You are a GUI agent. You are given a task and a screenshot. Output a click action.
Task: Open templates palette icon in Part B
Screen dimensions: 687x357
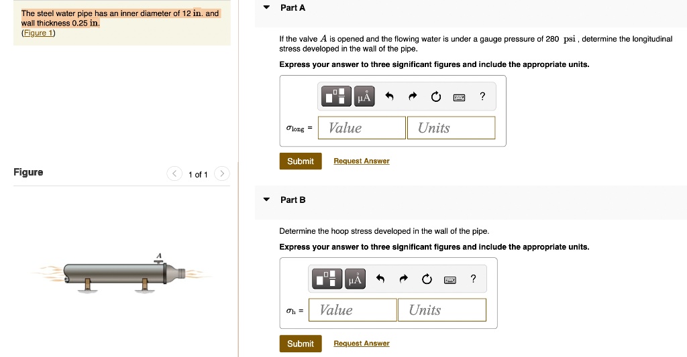tap(327, 279)
